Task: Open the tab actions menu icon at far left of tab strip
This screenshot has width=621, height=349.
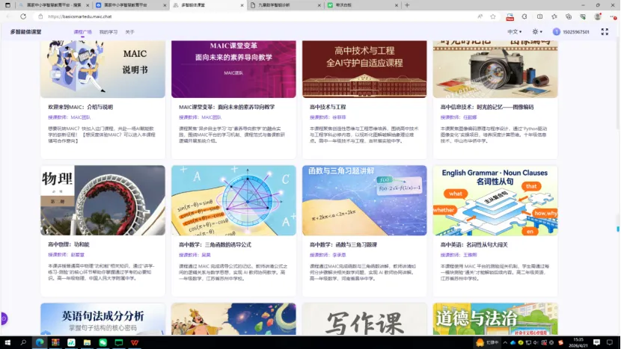Action: point(7,5)
